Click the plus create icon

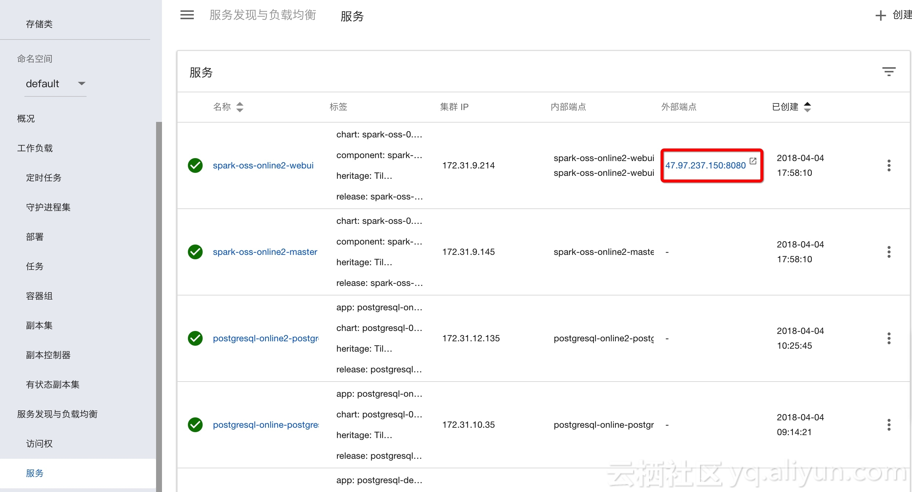(881, 16)
